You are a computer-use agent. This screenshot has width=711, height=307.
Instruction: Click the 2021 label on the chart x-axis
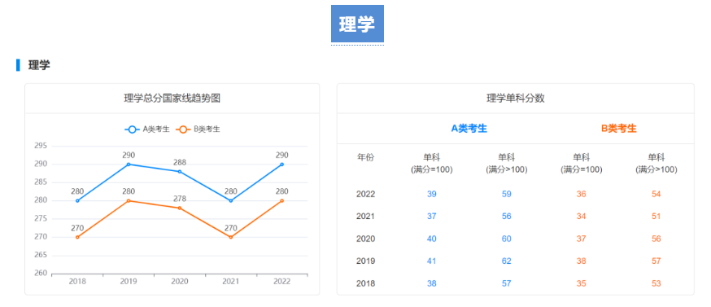click(x=231, y=282)
